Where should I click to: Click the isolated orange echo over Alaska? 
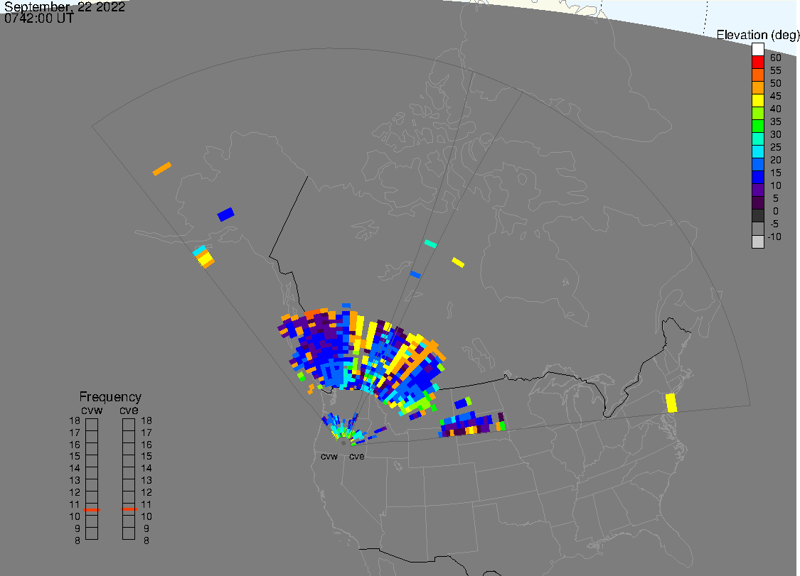(161, 169)
